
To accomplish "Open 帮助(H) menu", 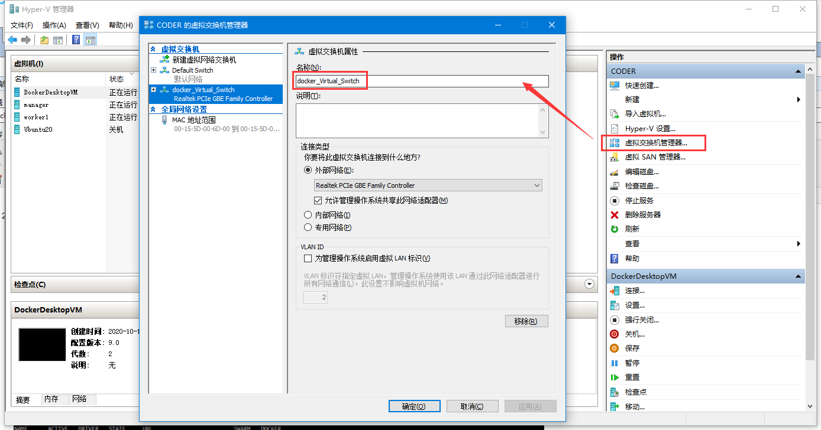I will pos(121,25).
